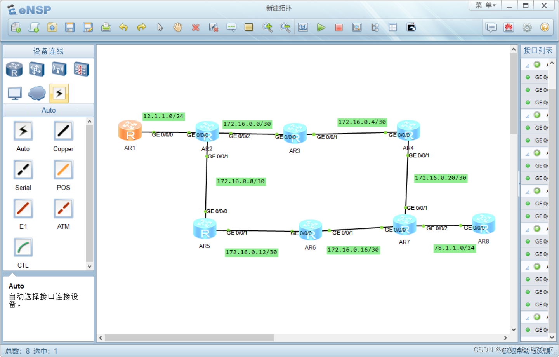Select the router device category
Image resolution: width=559 pixels, height=357 pixels.
(x=14, y=69)
